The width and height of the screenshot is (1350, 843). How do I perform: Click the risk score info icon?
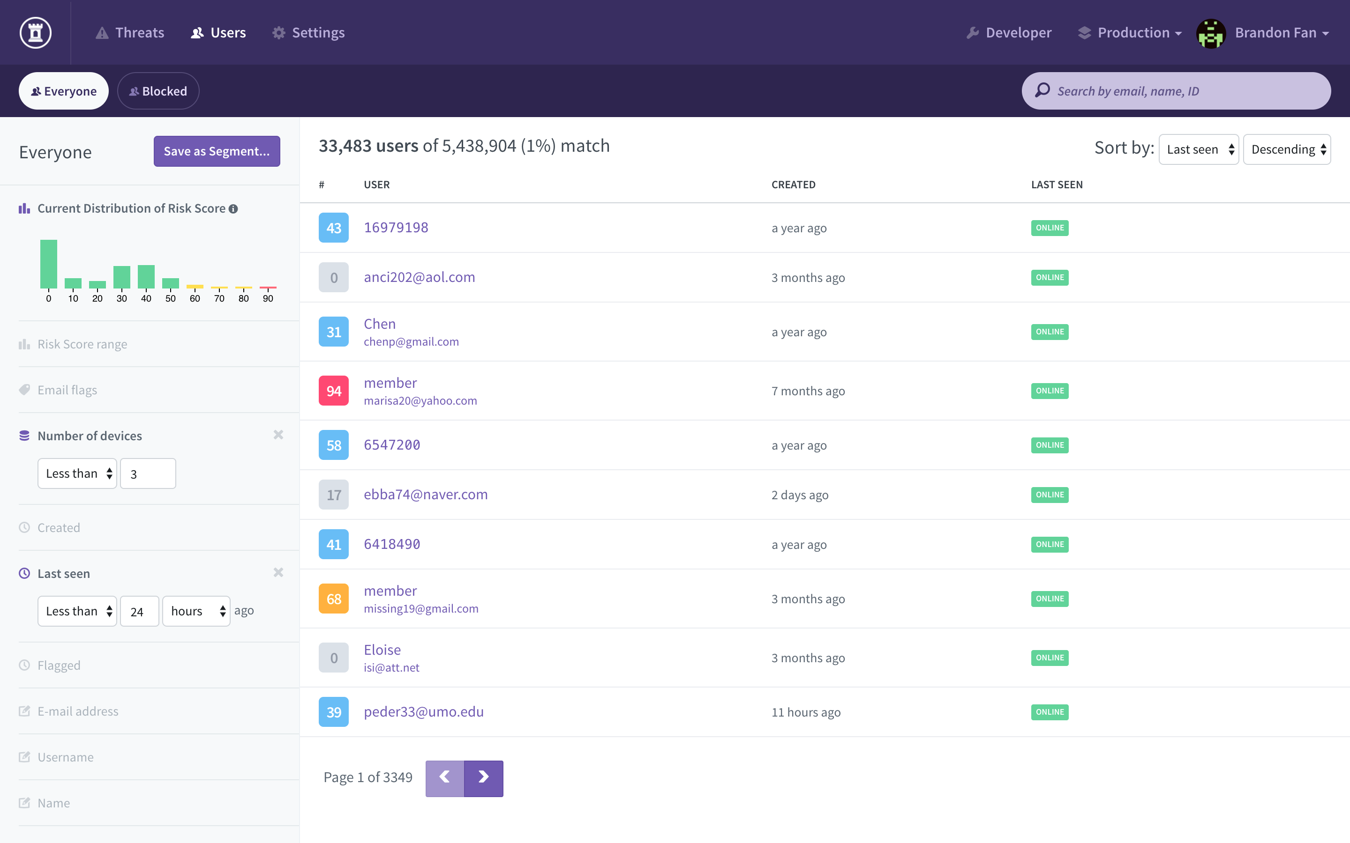[233, 208]
